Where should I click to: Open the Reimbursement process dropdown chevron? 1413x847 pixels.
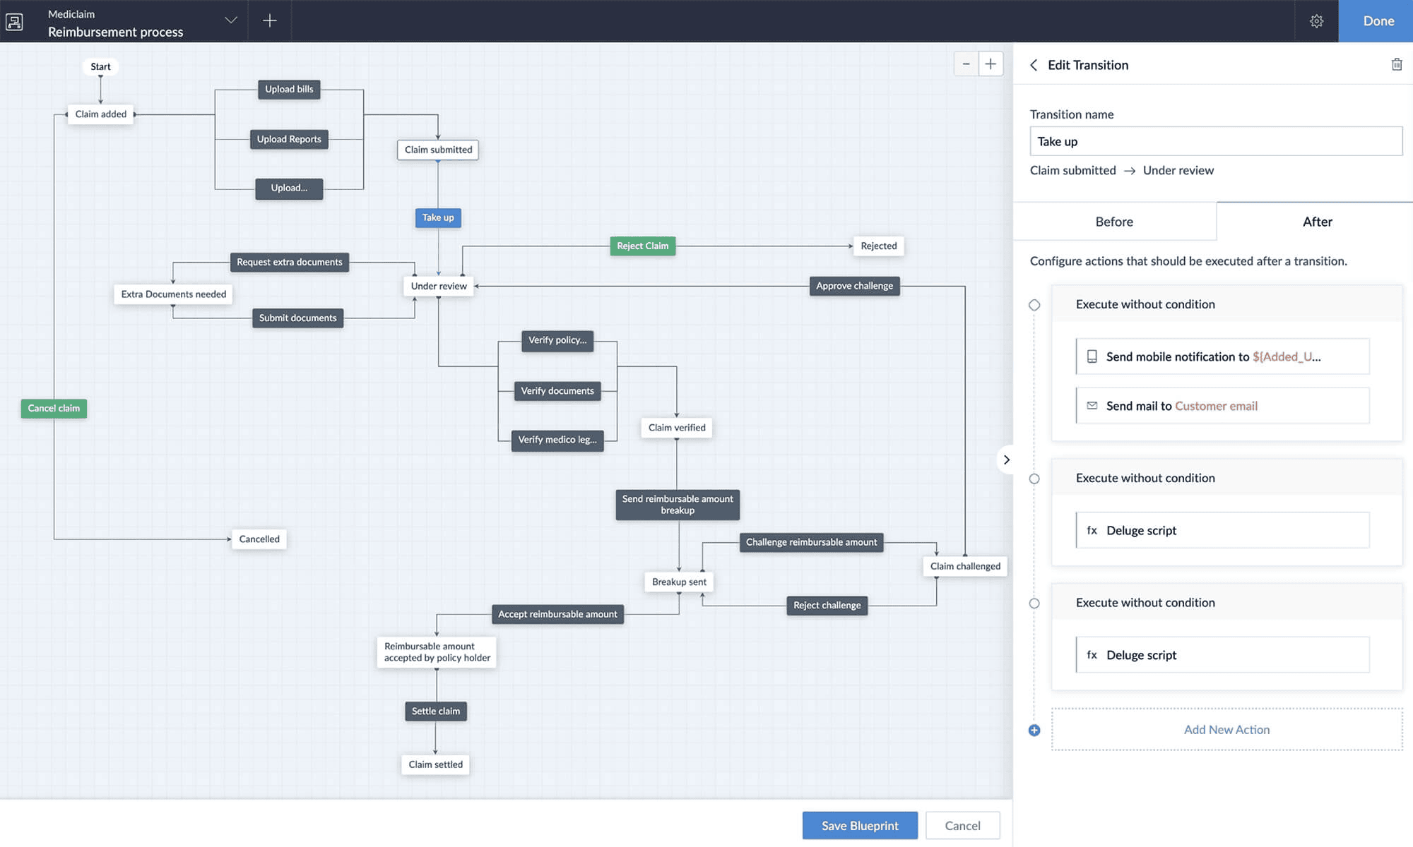click(230, 20)
